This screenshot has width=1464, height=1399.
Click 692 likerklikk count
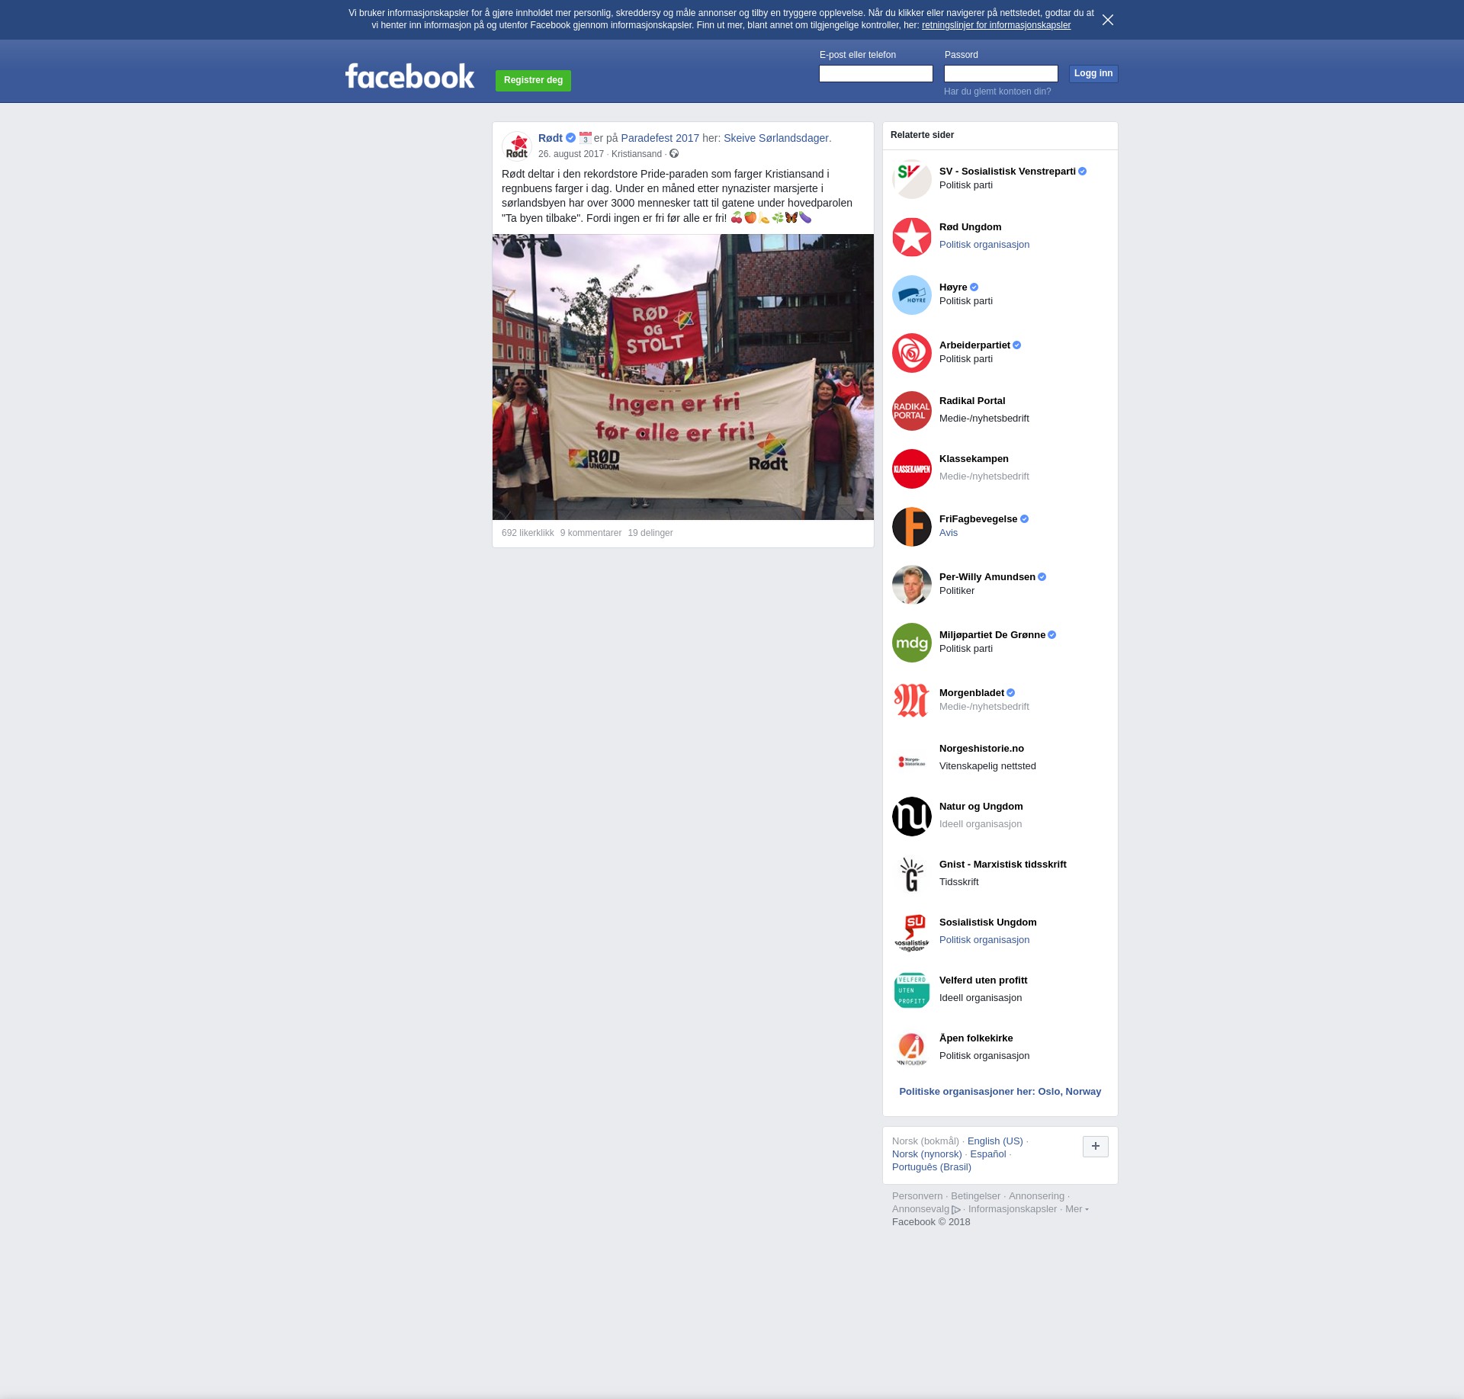point(528,533)
